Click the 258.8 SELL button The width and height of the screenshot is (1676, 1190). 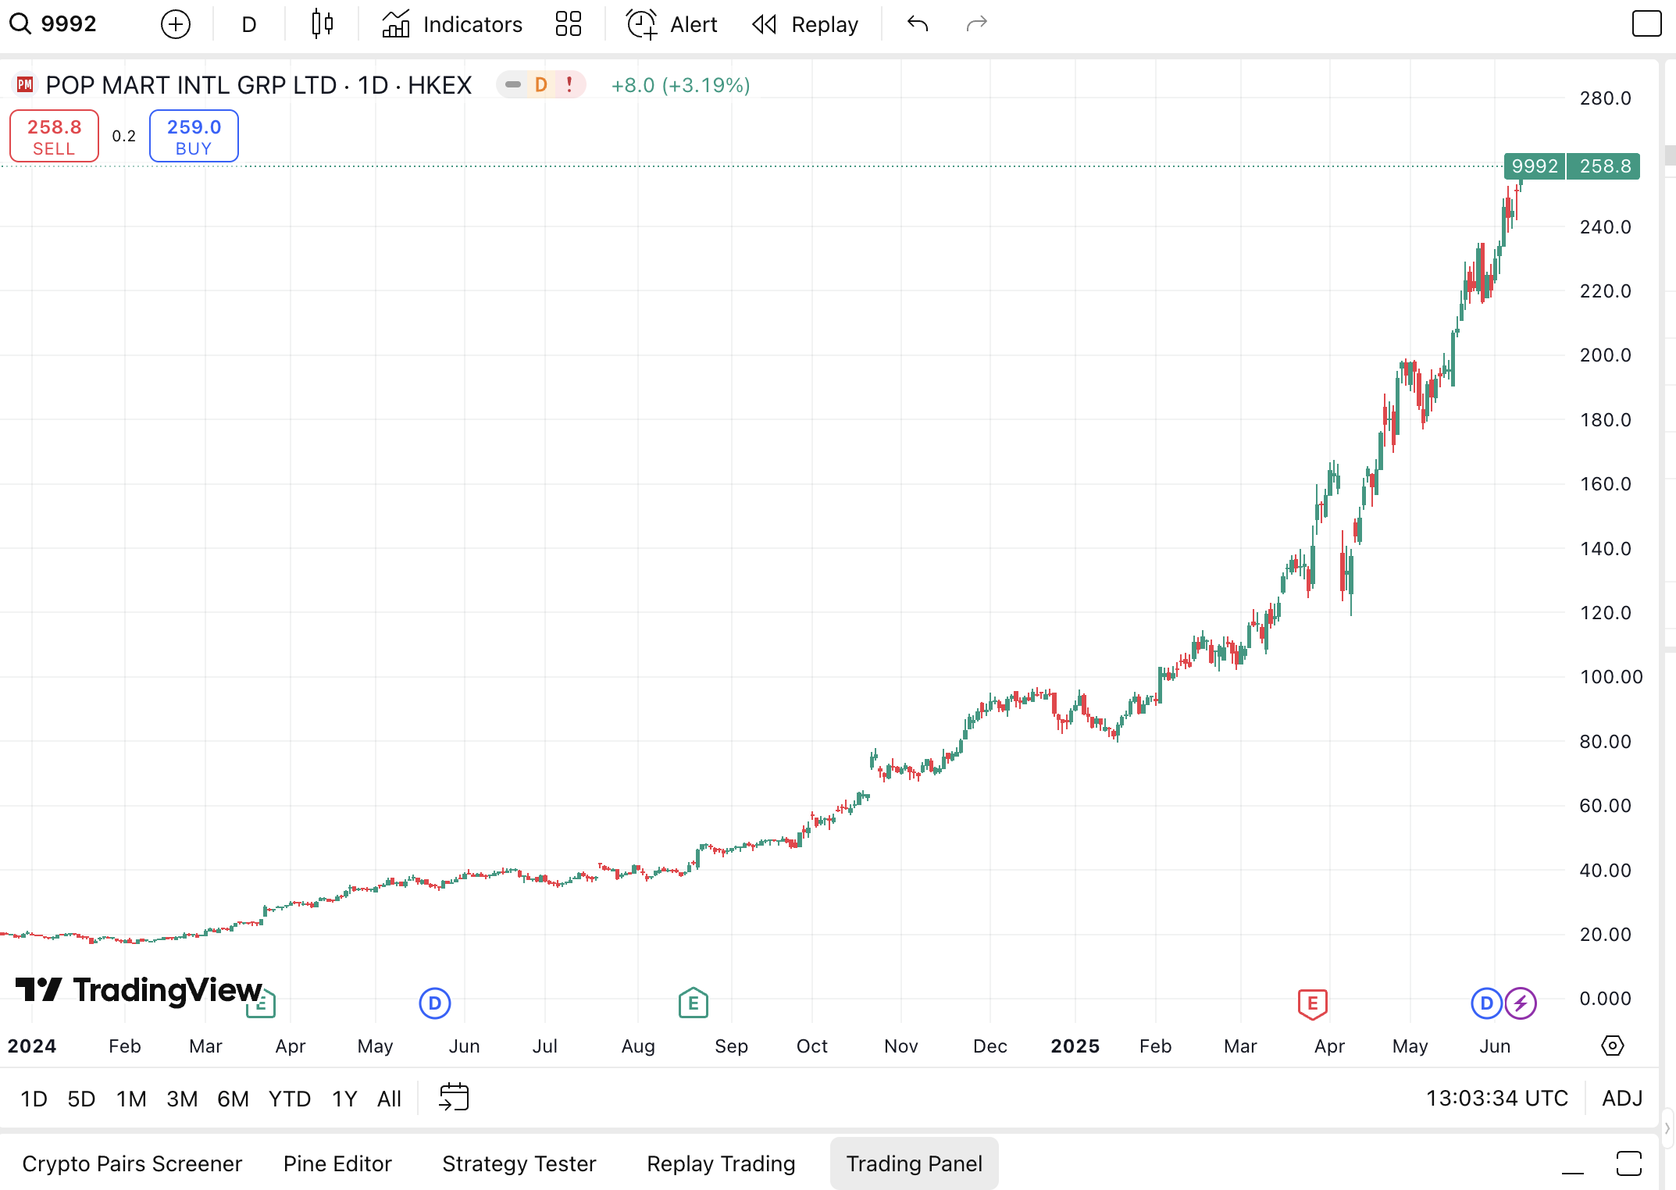point(54,137)
